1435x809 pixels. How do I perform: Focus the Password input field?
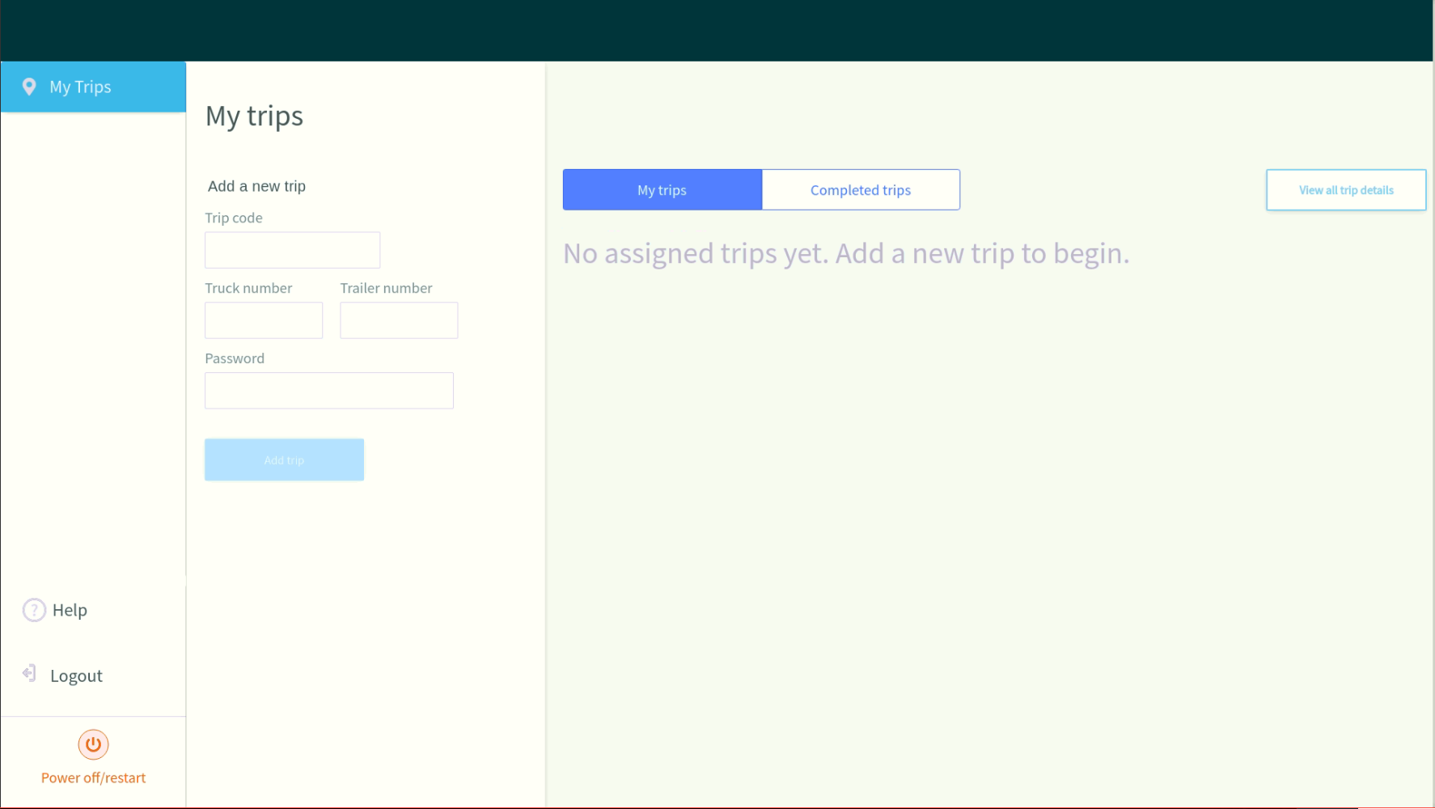(329, 391)
